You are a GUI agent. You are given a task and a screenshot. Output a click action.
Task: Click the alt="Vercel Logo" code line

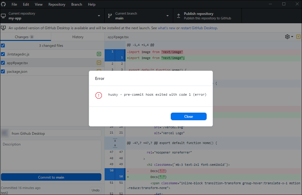[169, 133]
